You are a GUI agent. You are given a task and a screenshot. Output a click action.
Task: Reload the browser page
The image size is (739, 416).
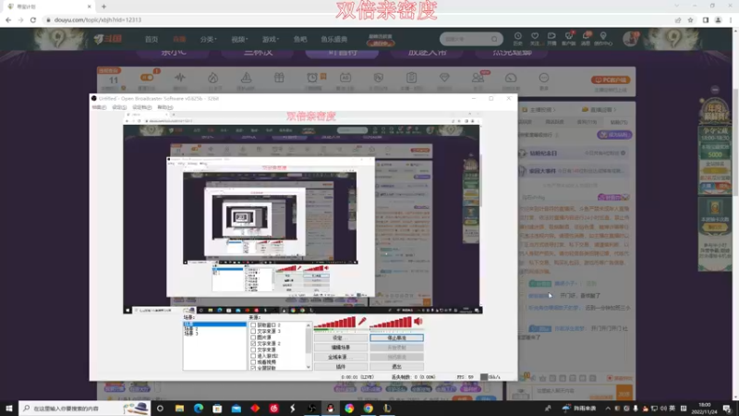(33, 19)
